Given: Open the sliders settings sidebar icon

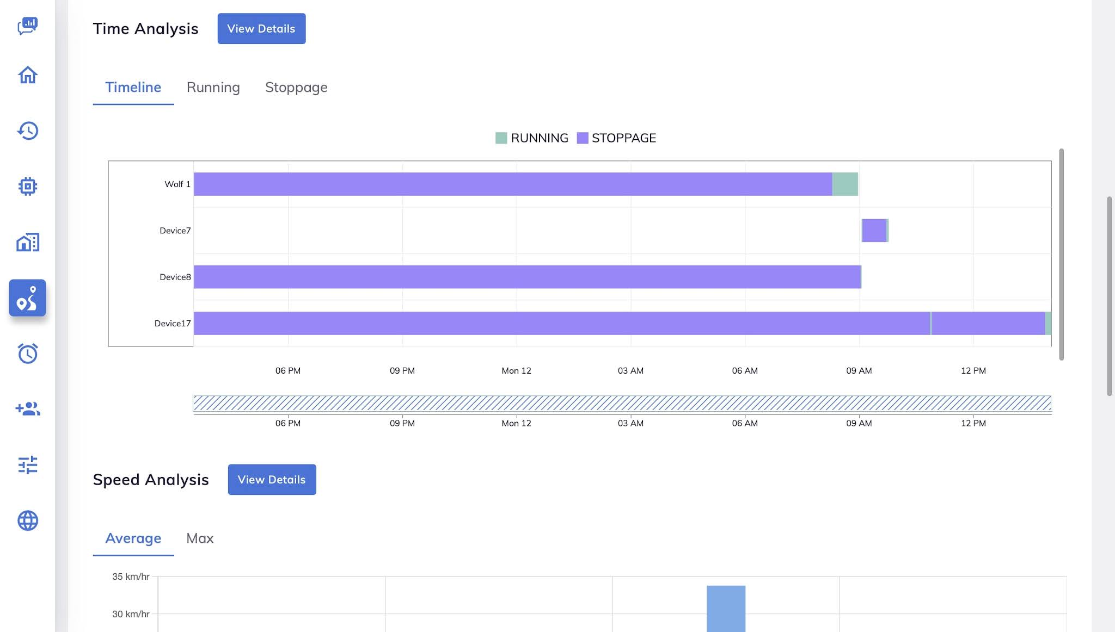Looking at the screenshot, I should tap(27, 465).
